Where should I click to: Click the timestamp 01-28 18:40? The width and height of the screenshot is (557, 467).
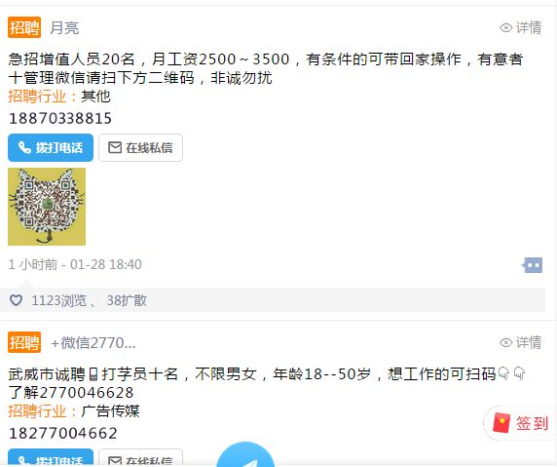coord(106,264)
